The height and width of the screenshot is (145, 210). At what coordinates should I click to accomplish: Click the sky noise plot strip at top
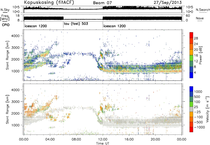103,9
